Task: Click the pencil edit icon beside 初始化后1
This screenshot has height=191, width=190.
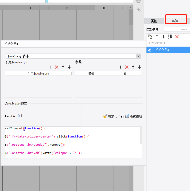Action: [150, 50]
